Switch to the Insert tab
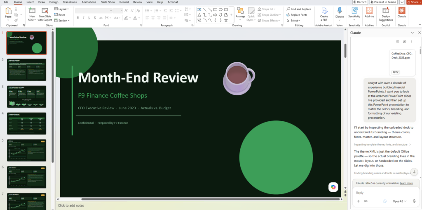 tap(30, 2)
